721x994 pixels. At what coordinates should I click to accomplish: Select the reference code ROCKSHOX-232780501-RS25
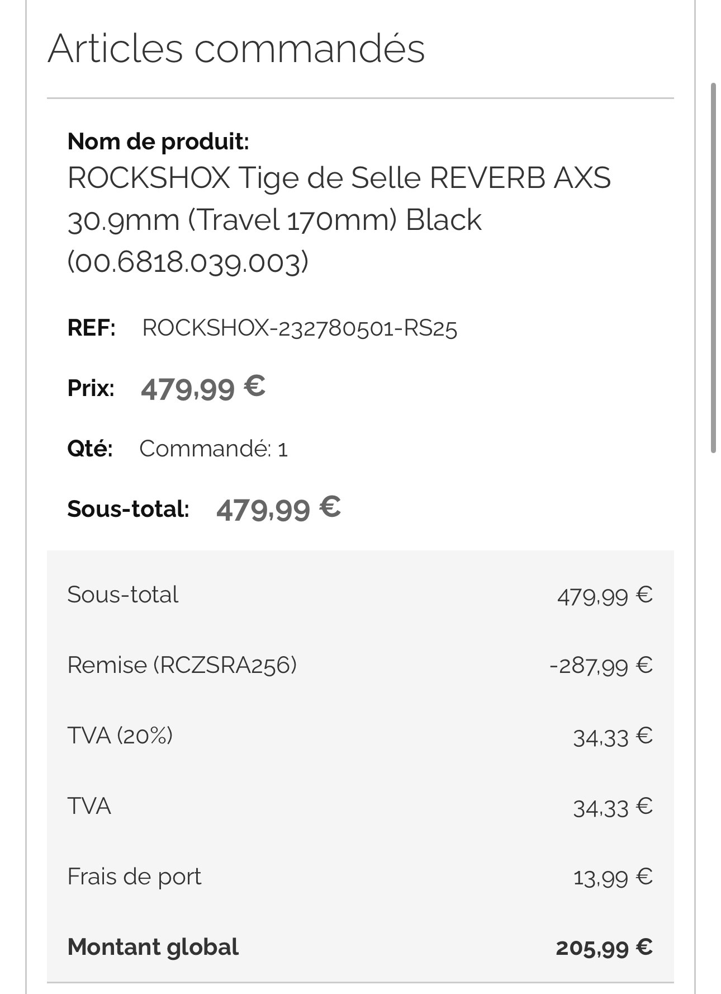click(300, 328)
